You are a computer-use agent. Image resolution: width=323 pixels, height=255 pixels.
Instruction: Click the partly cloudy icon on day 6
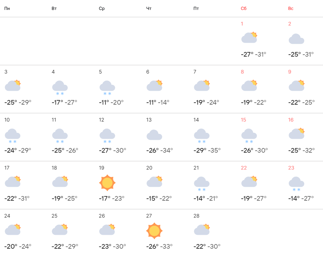click(x=154, y=85)
